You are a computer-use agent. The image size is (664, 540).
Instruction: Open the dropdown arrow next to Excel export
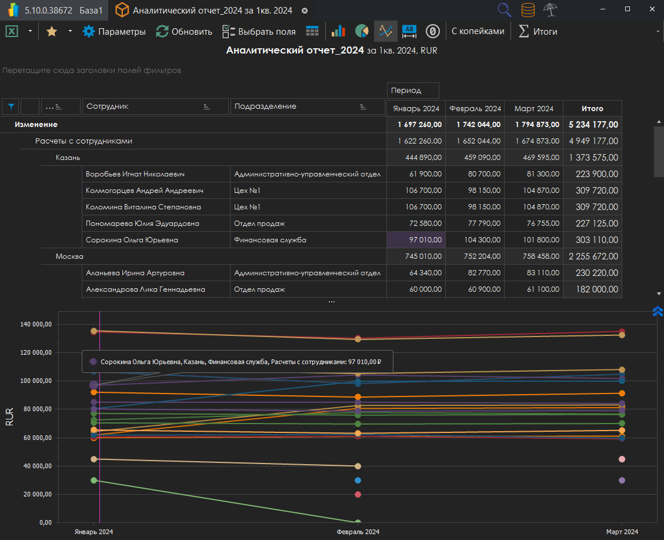tap(29, 31)
